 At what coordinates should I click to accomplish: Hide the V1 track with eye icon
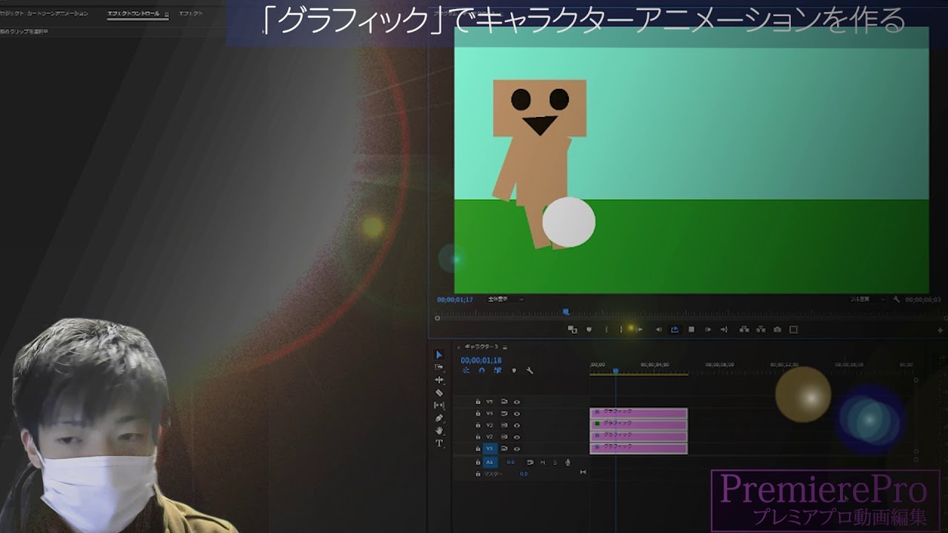click(517, 449)
